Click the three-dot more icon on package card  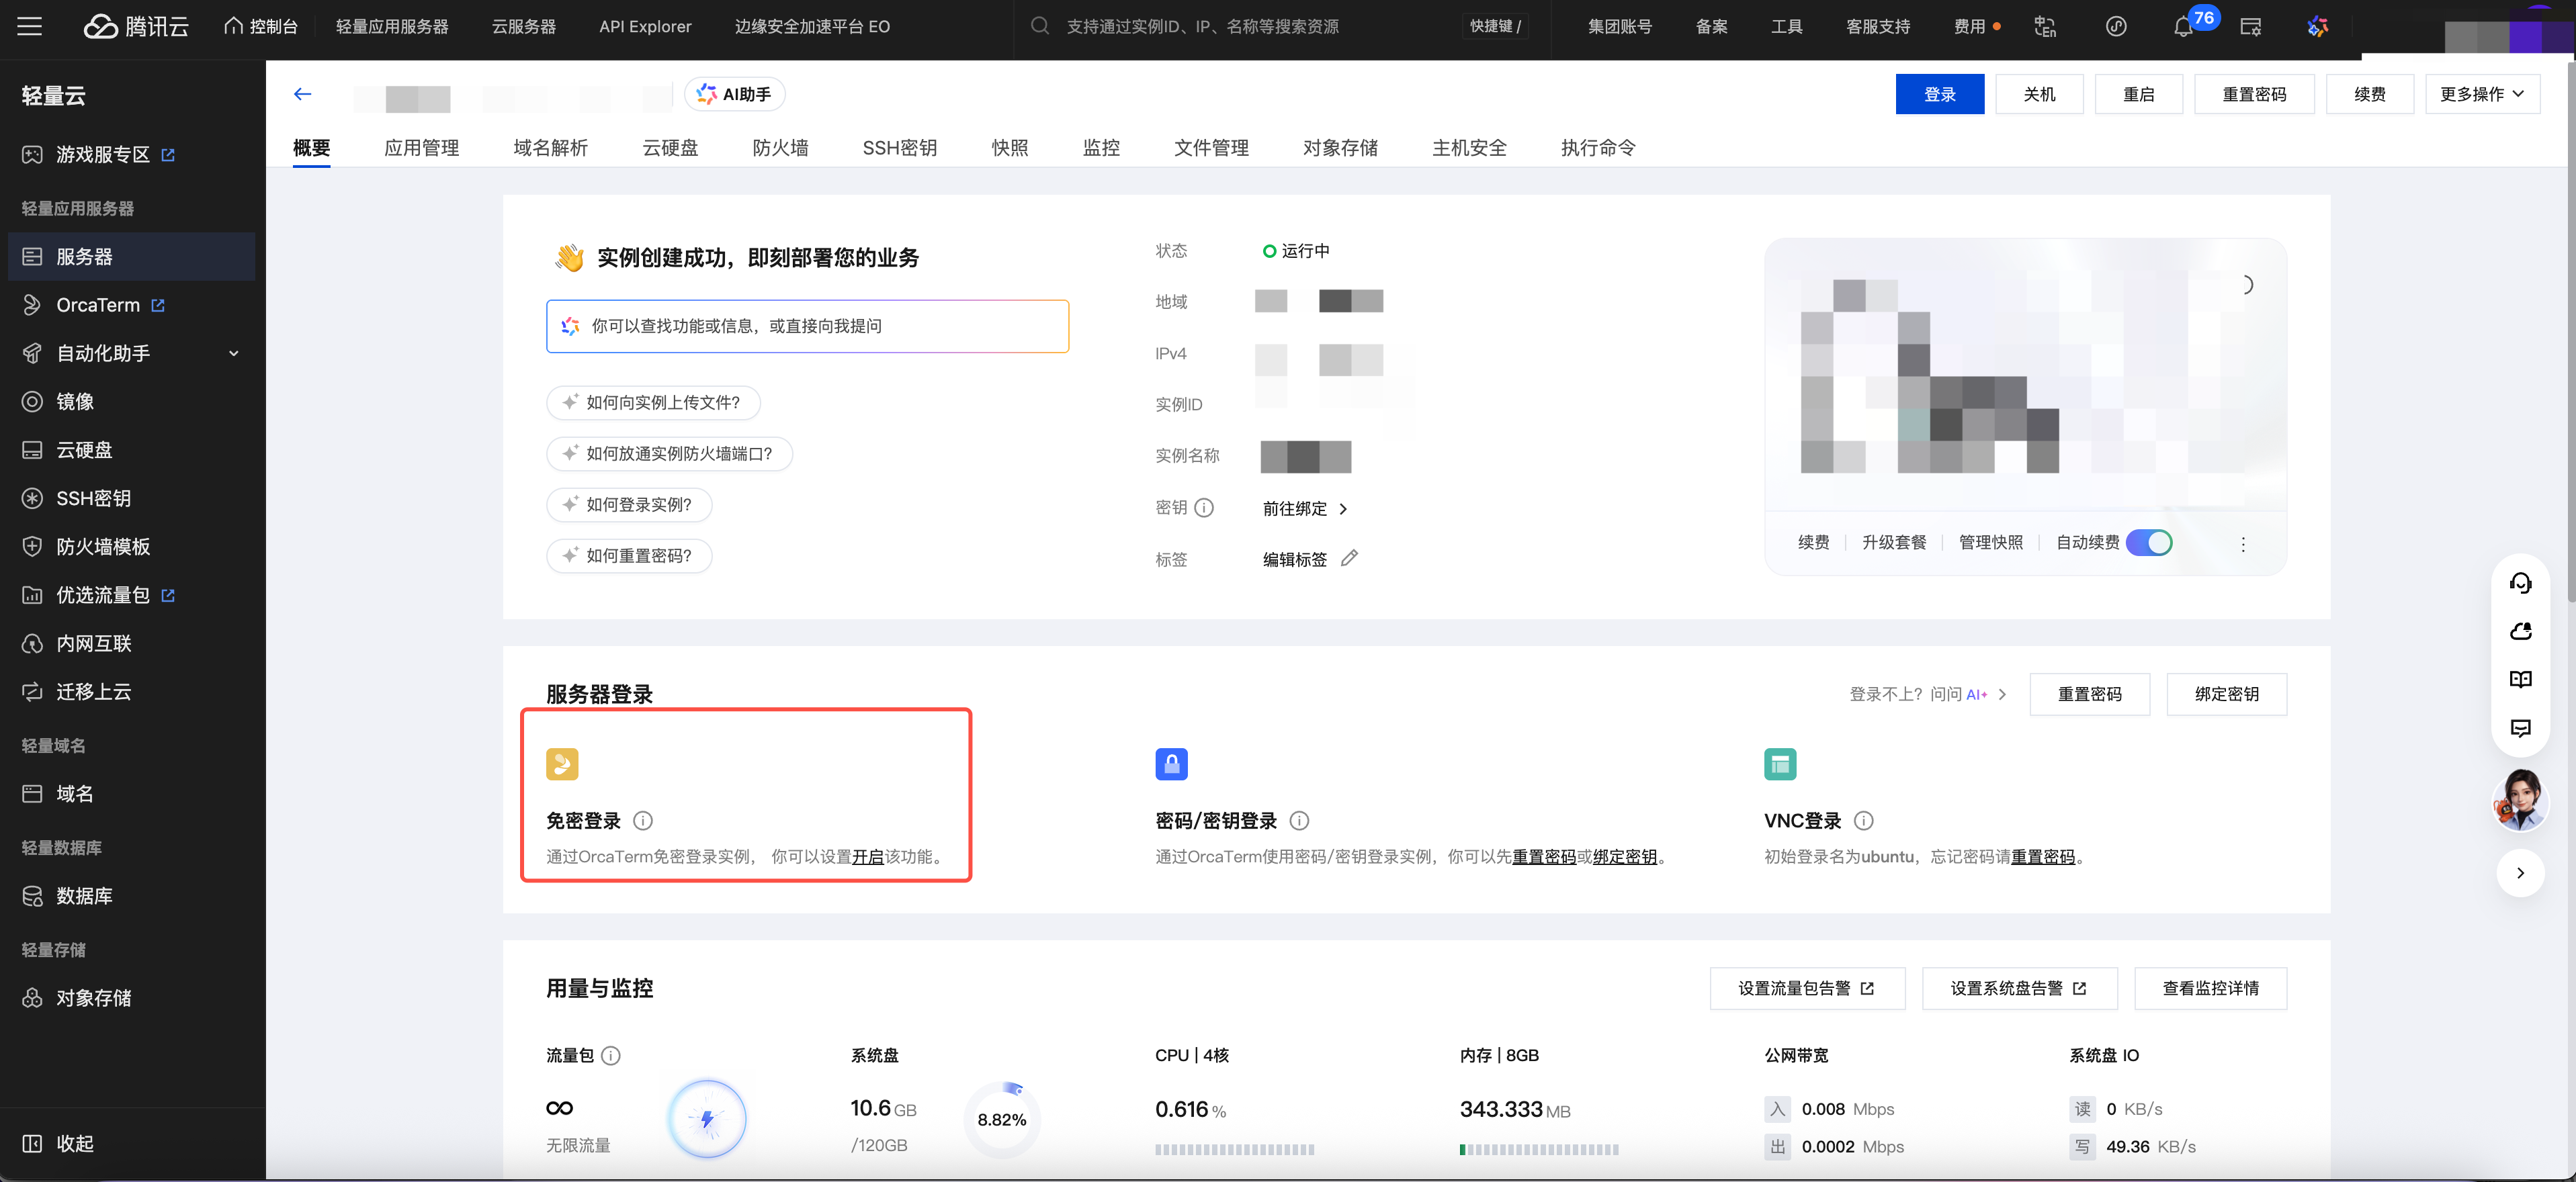[2243, 543]
